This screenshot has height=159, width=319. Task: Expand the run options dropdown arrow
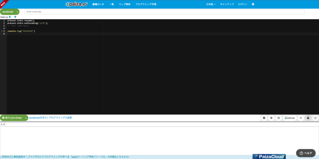[x=26, y=118]
